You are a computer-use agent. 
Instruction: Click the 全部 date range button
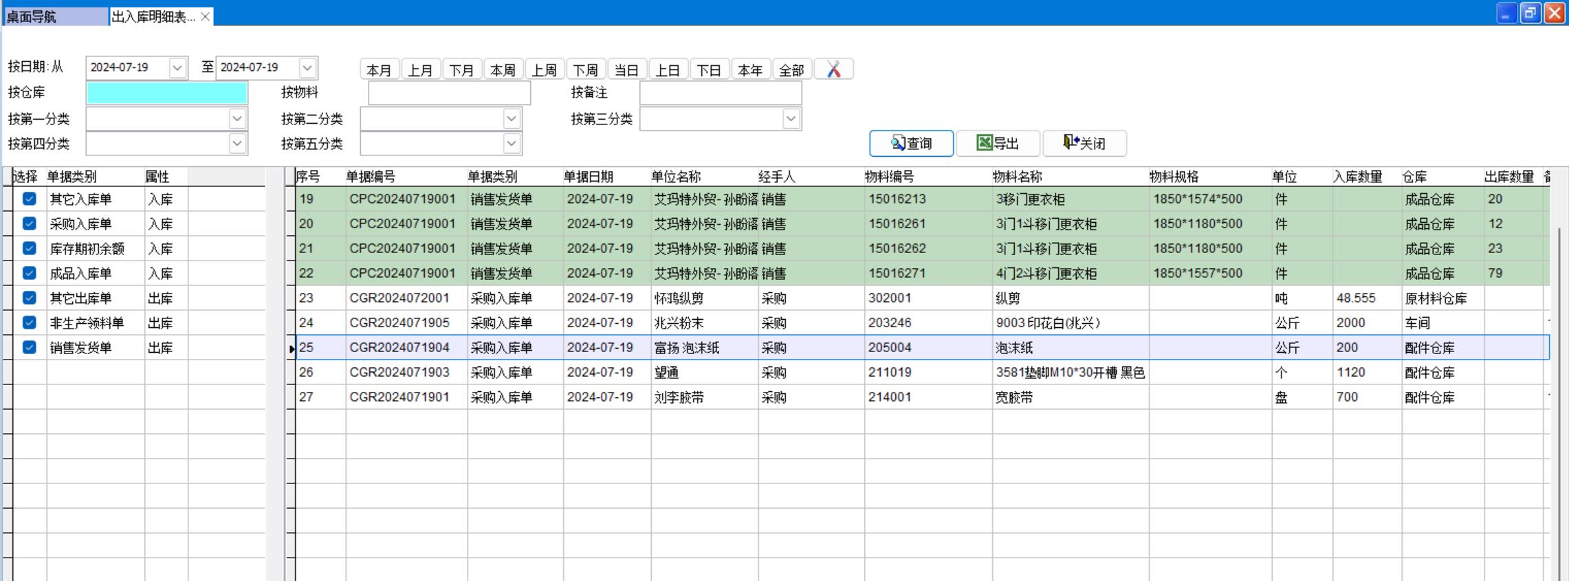coord(791,69)
